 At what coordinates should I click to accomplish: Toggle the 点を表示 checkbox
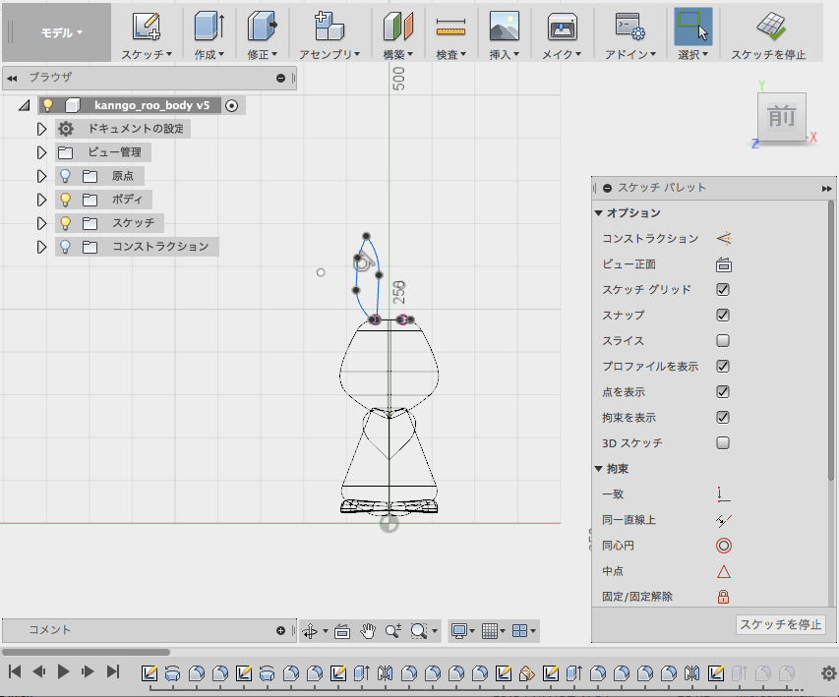pos(723,392)
